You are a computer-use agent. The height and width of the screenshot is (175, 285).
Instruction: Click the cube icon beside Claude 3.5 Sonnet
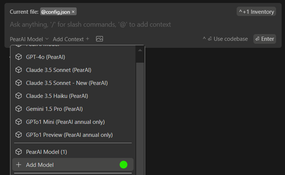pyautogui.click(x=19, y=70)
